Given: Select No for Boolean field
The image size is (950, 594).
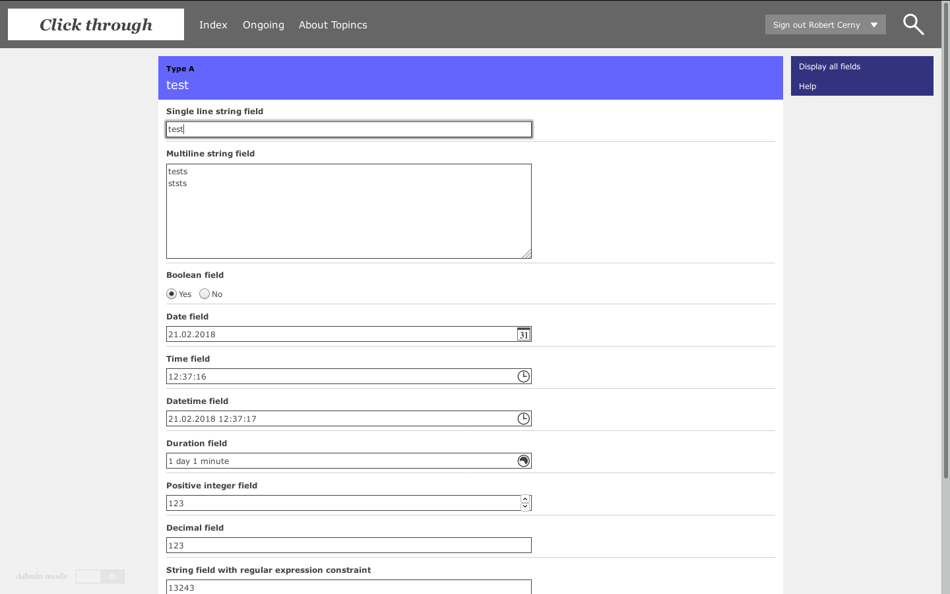Looking at the screenshot, I should pos(205,294).
